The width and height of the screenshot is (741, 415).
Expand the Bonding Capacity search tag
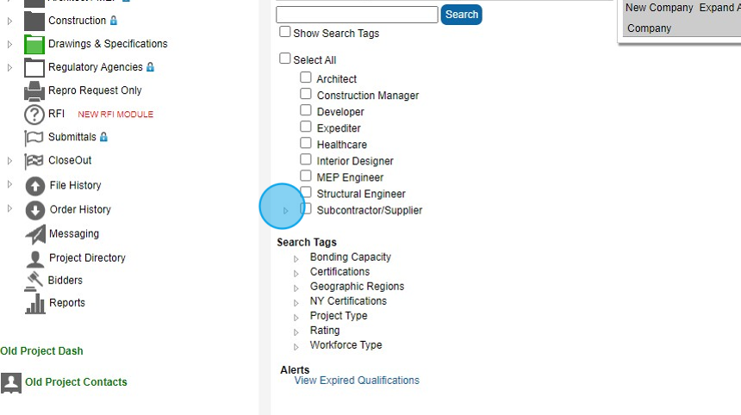pos(296,258)
